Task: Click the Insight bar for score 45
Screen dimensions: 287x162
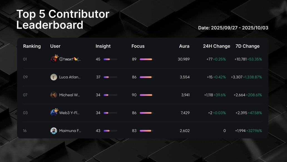Action: click(x=110, y=59)
